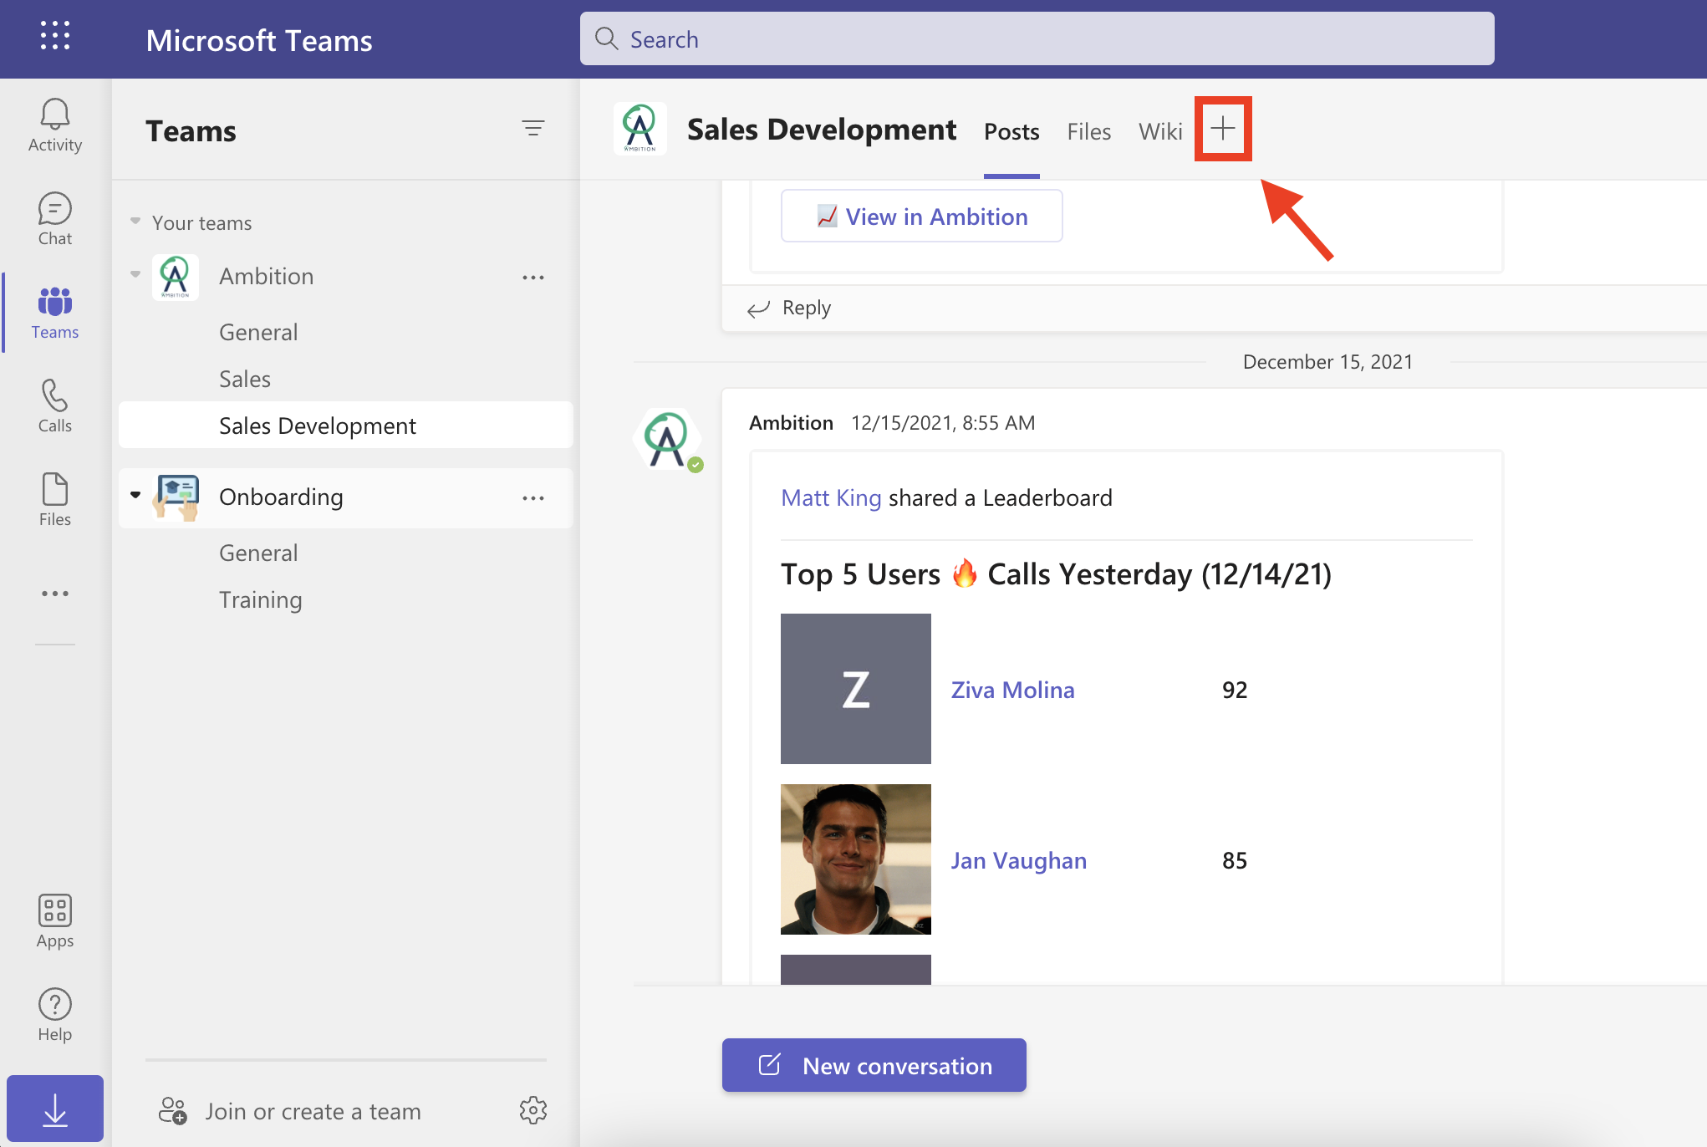Click download desktop app button

click(x=55, y=1109)
